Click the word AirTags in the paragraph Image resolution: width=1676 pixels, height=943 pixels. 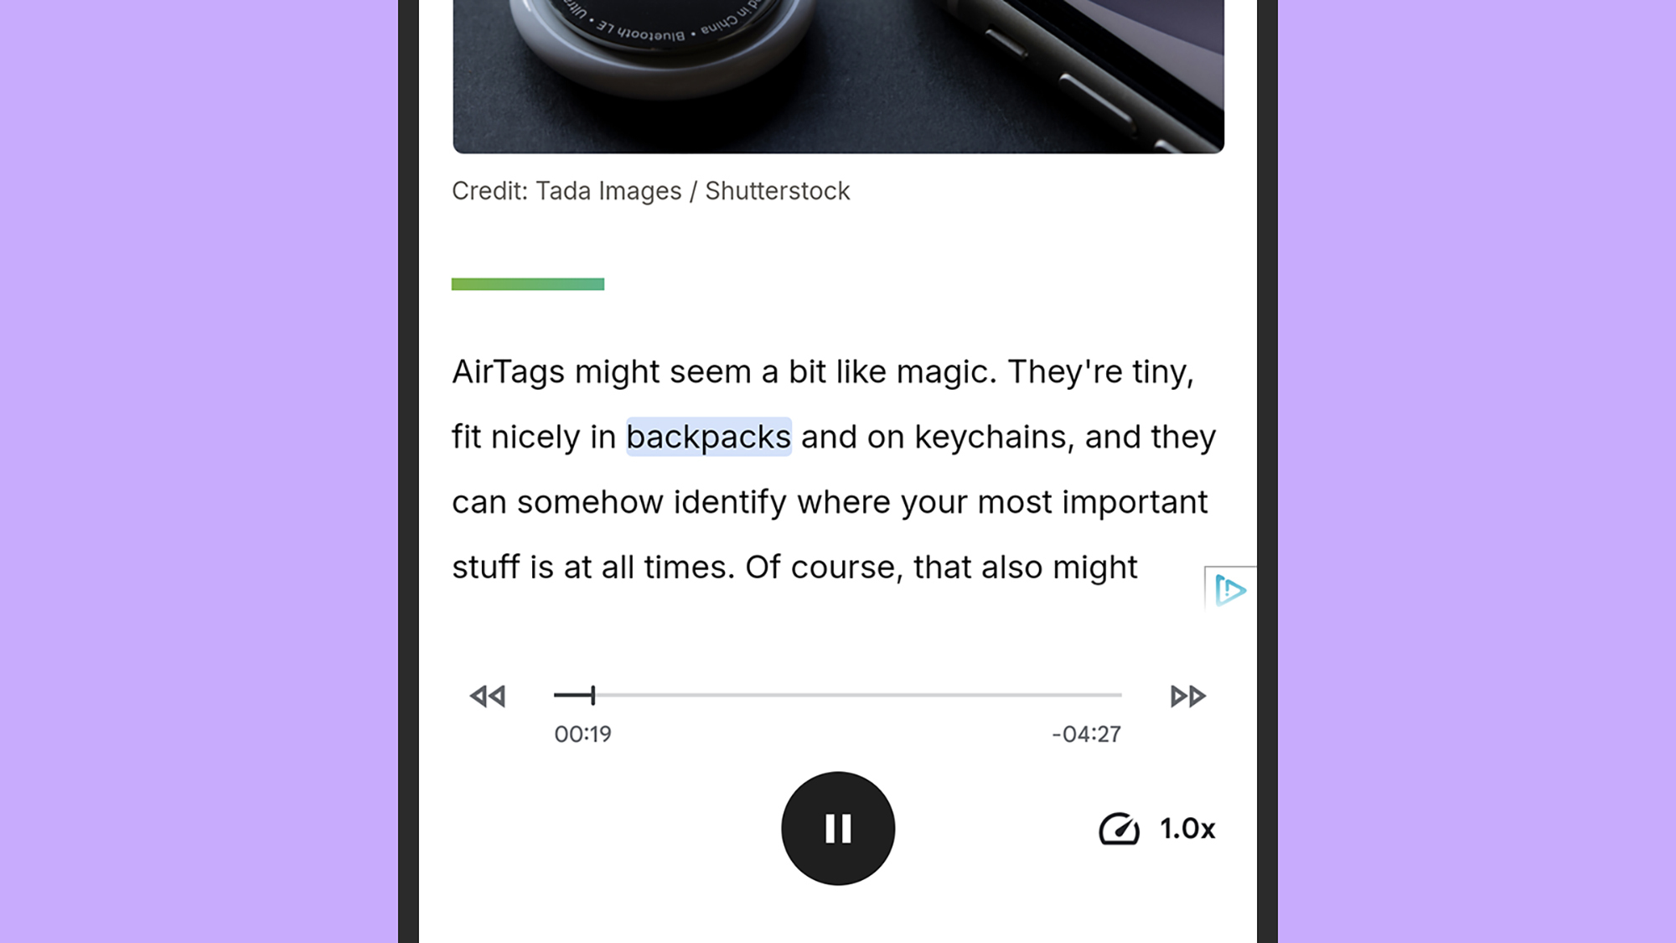coord(509,372)
